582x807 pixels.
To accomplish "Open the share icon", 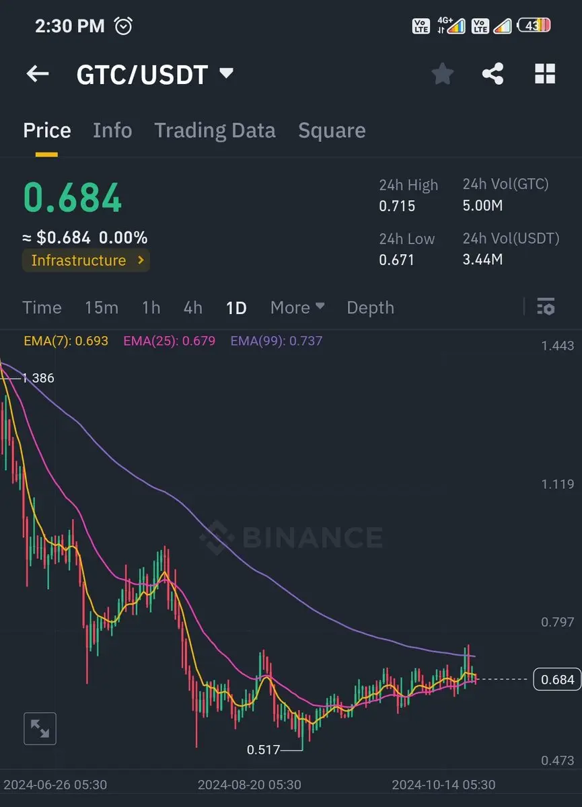I will click(493, 74).
